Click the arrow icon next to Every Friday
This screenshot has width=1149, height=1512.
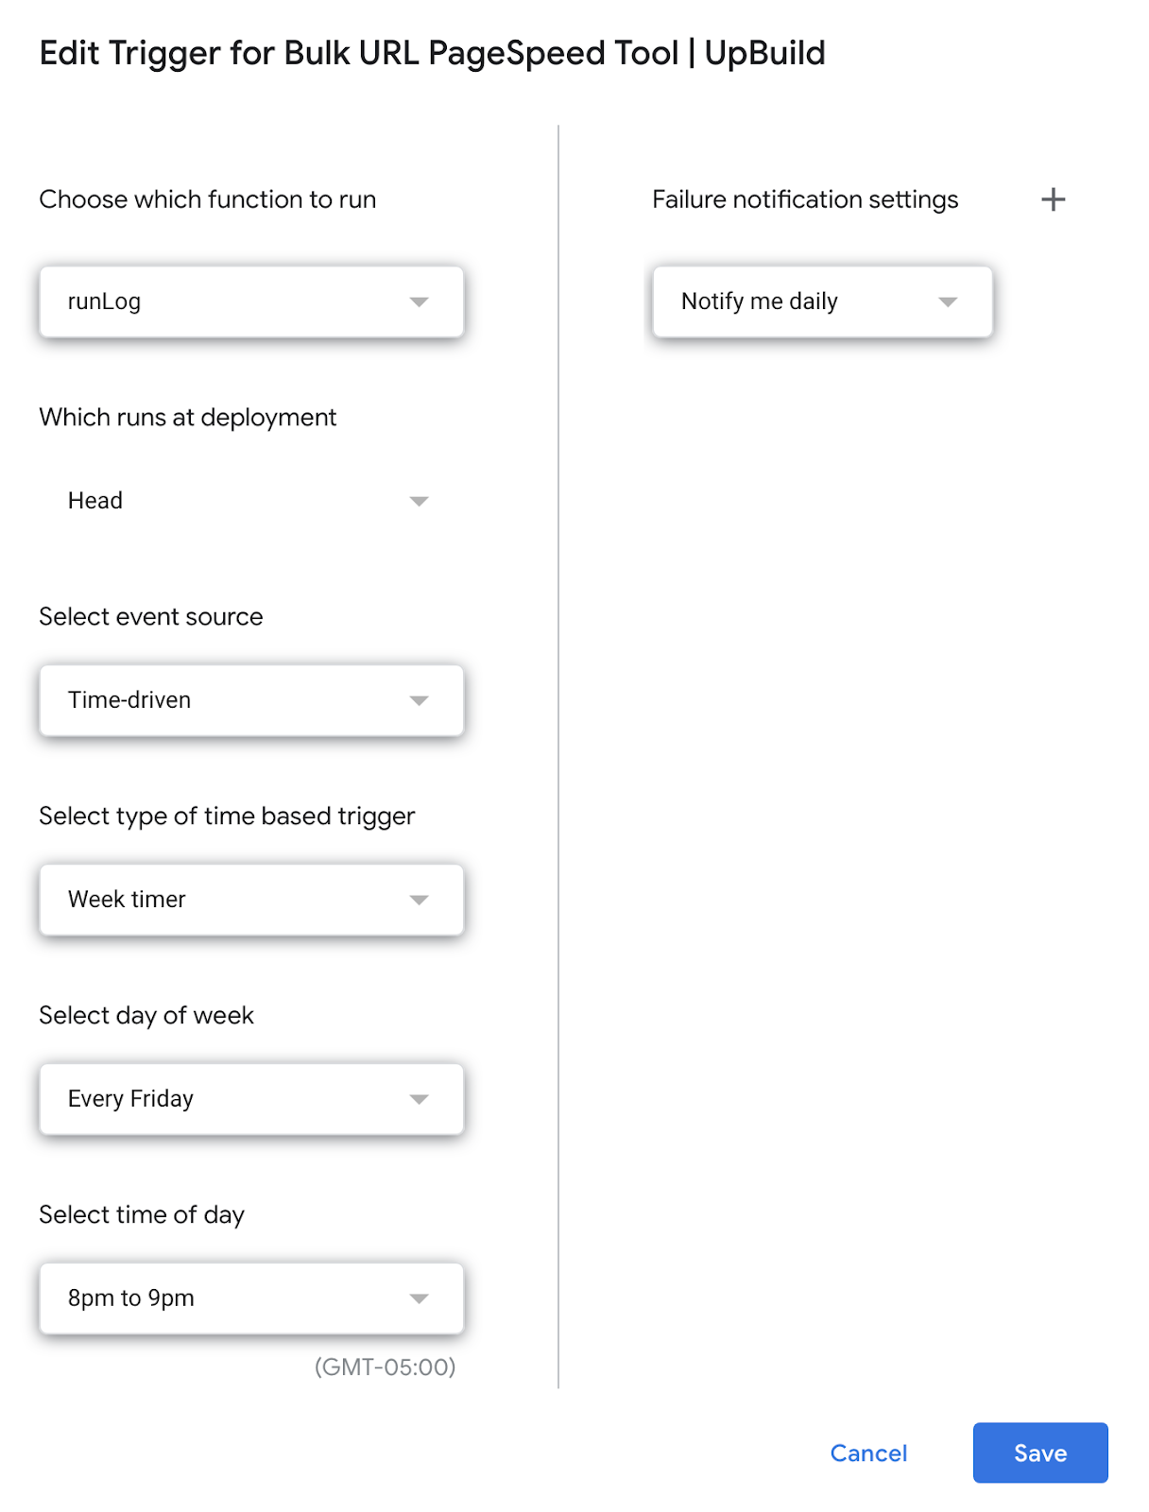point(419,1099)
